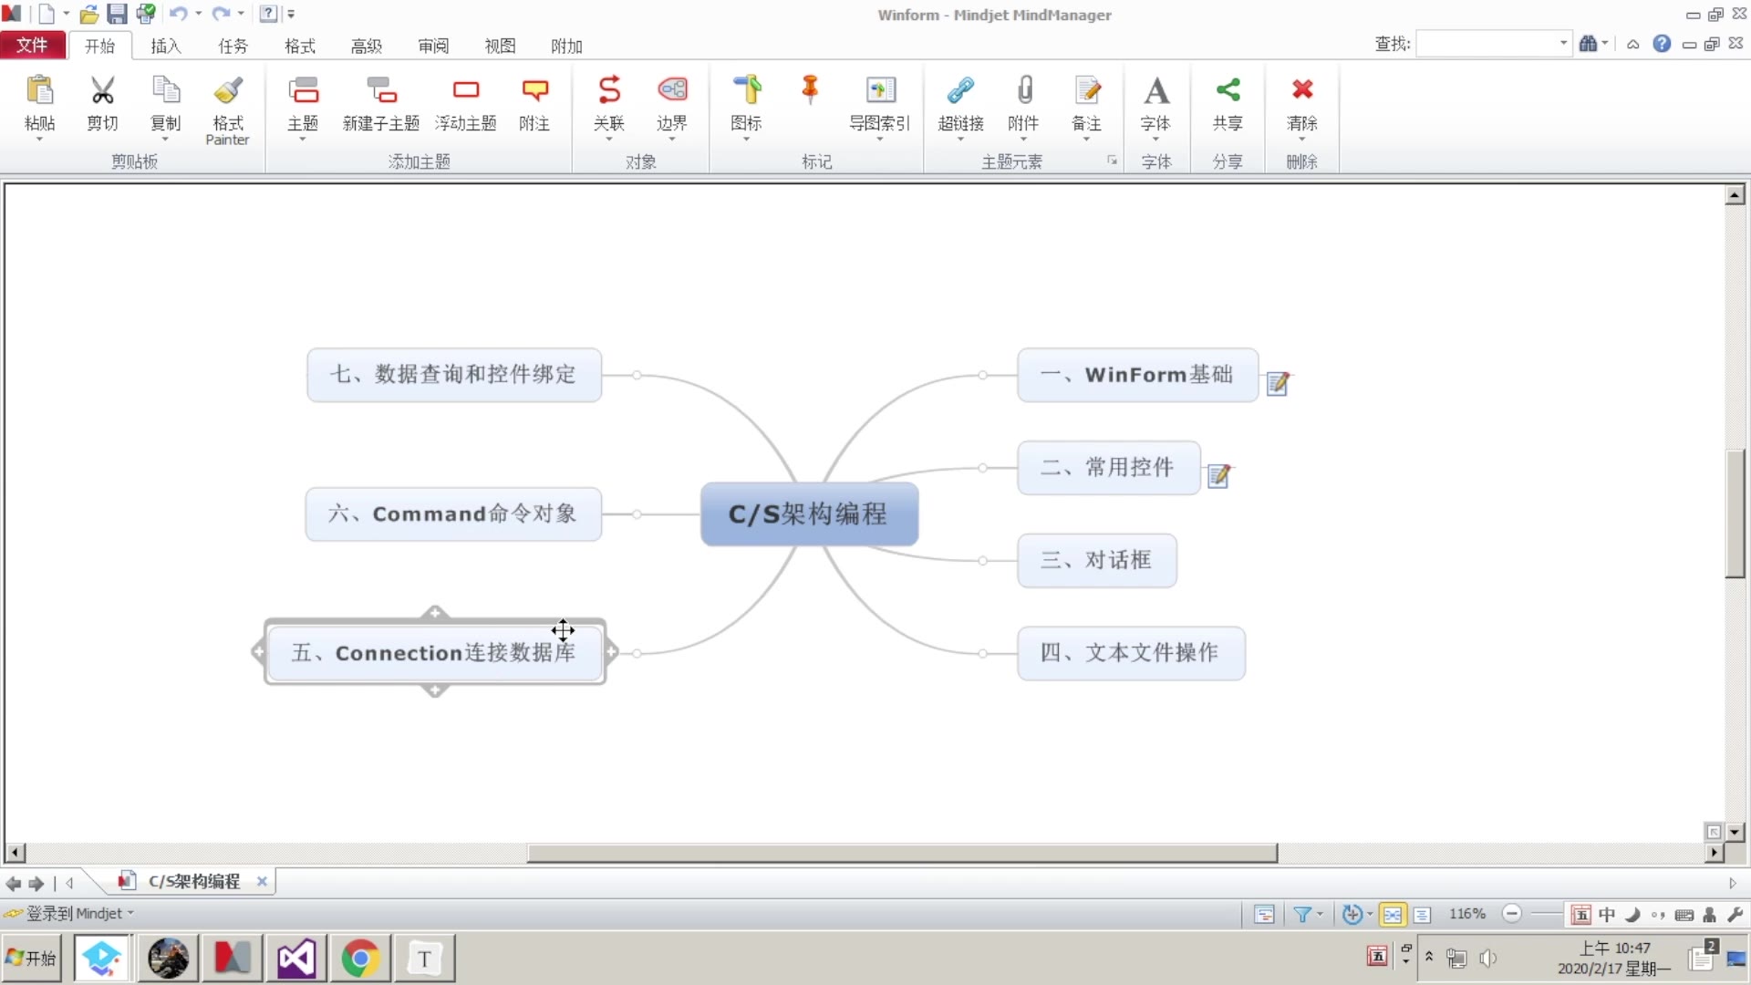1751x985 pixels.
Task: Select the 浮动主题 floating topic tool
Action: [466, 91]
